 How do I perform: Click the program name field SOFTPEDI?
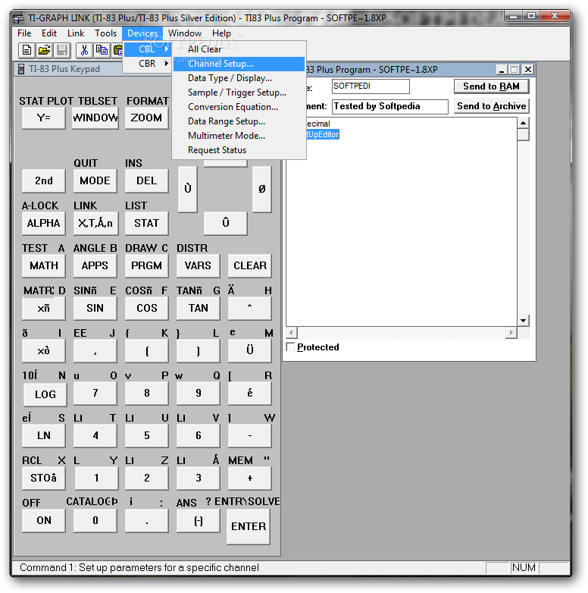click(371, 86)
